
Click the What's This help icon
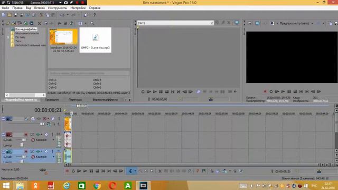pos(94,15)
